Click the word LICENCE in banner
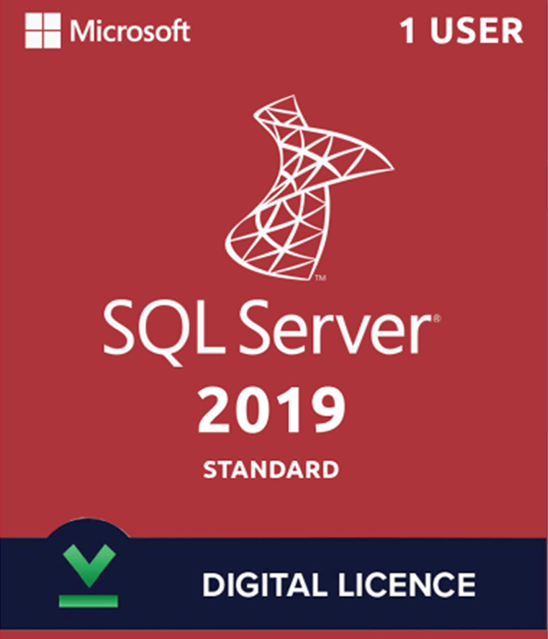The width and height of the screenshot is (548, 639). [406, 585]
